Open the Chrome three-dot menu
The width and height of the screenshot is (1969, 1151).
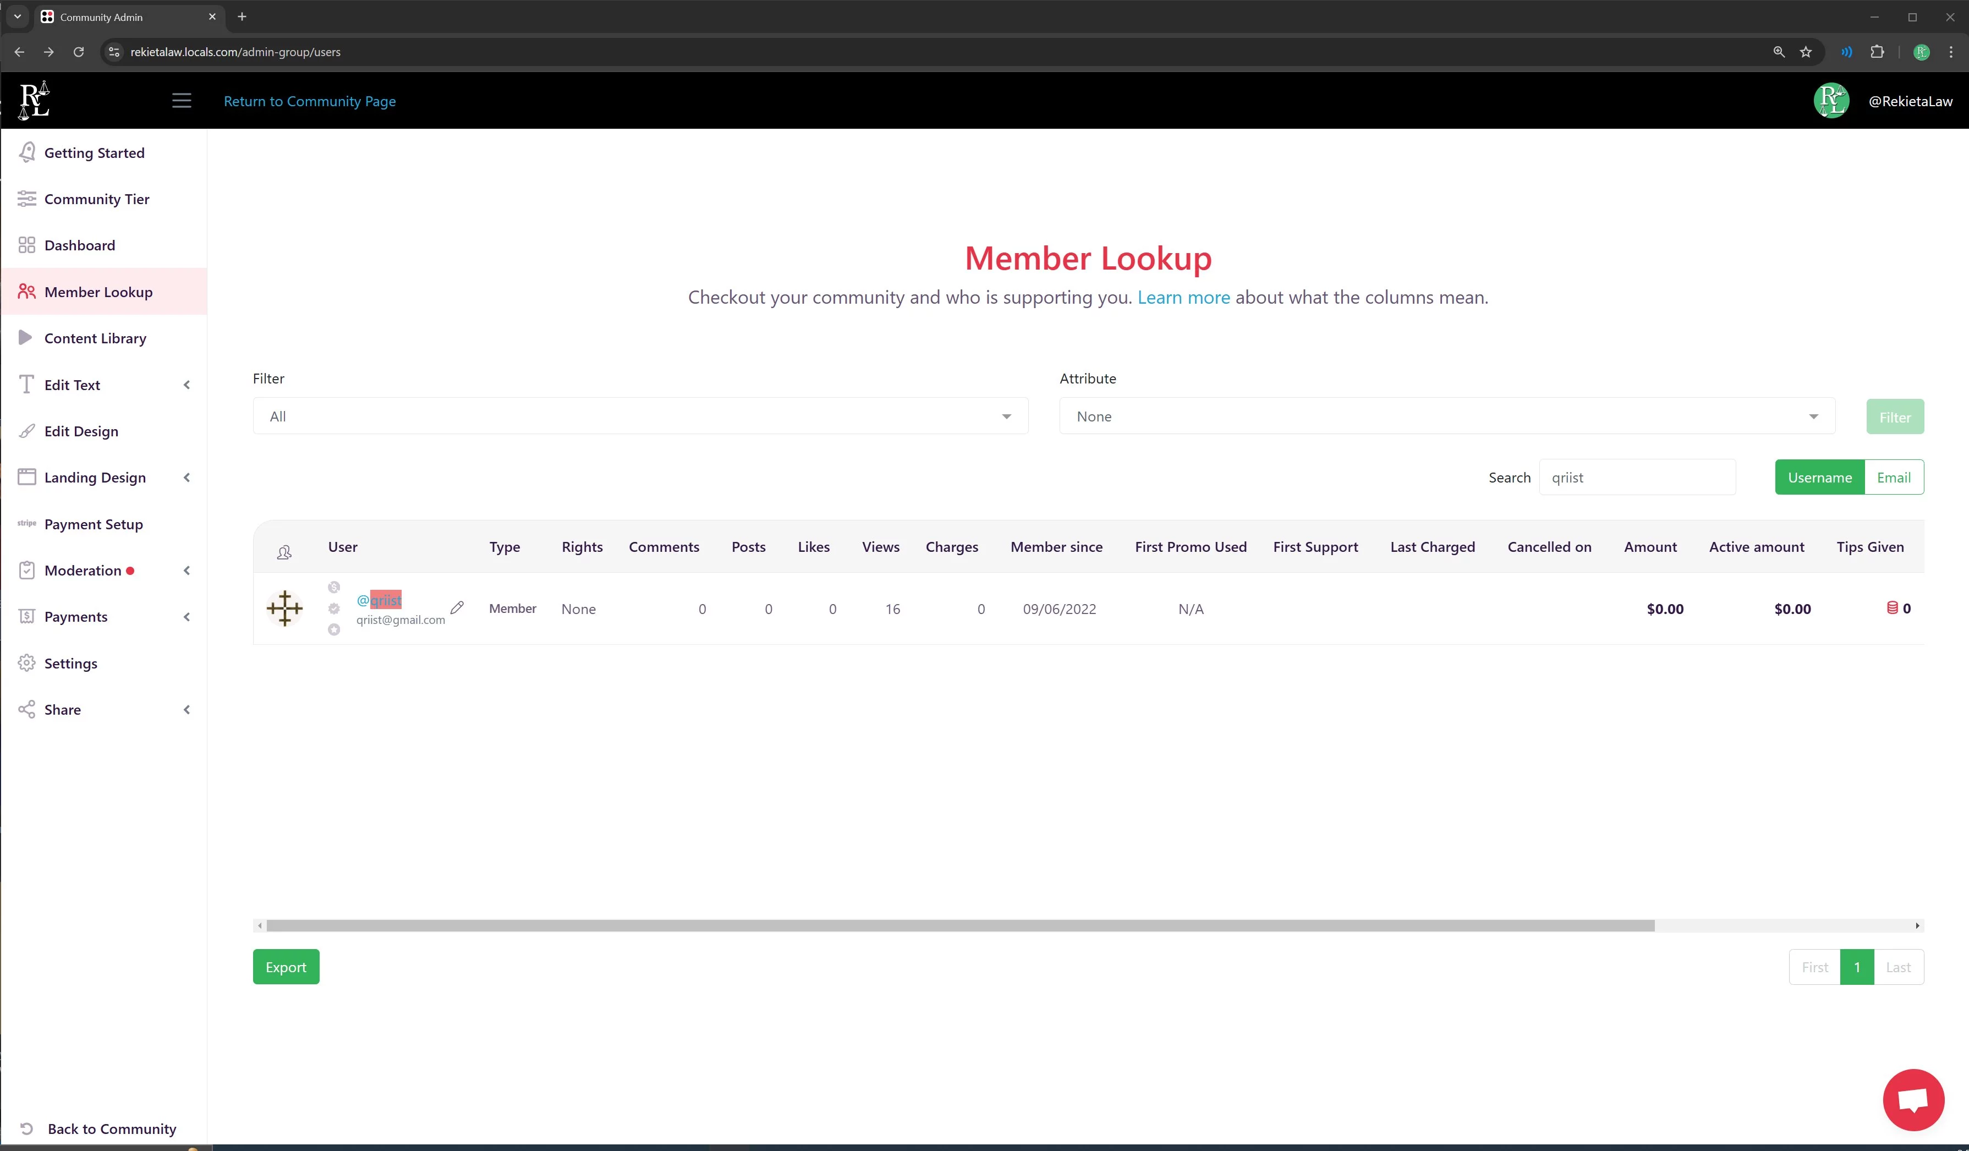click(x=1951, y=52)
